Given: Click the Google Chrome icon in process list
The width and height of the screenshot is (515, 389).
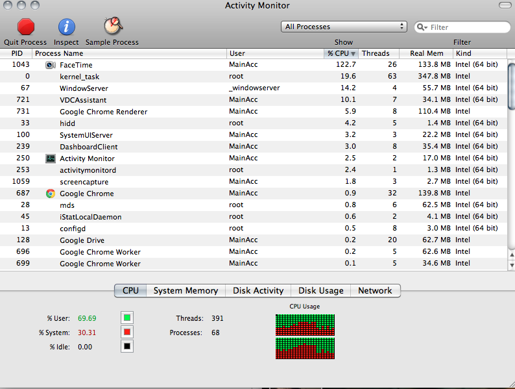Looking at the screenshot, I should [50, 194].
